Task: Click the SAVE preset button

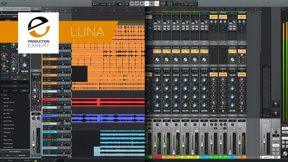Action: [x=24, y=90]
